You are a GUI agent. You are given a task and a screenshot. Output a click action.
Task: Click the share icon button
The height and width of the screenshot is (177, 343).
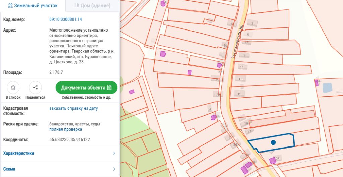(36, 87)
